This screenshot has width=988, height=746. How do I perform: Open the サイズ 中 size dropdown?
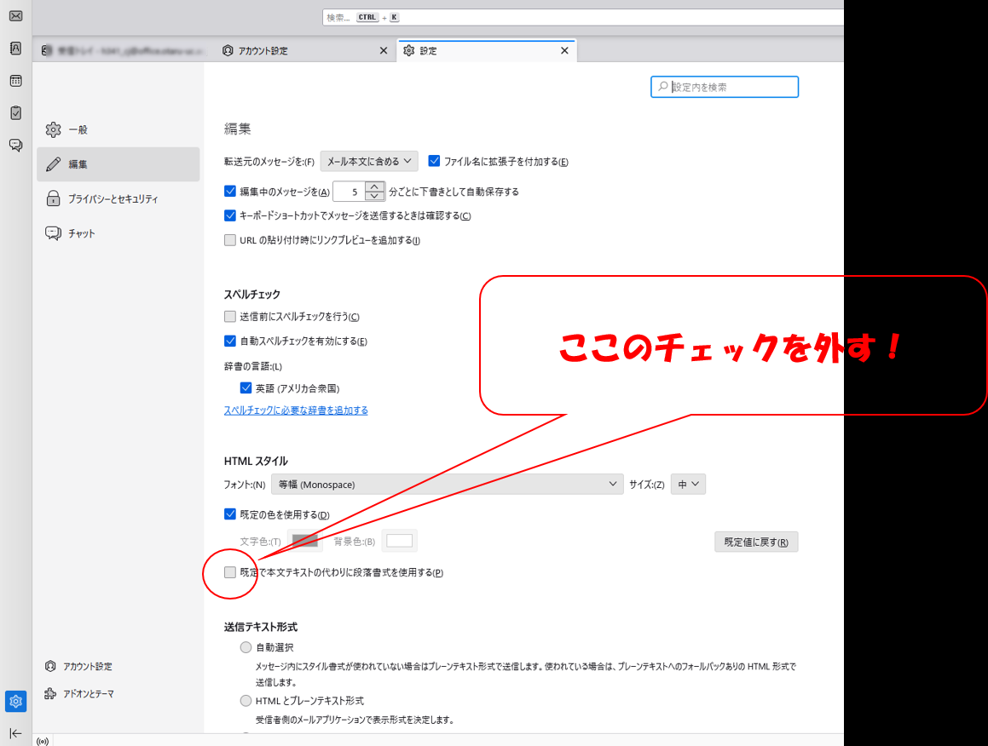pos(688,485)
